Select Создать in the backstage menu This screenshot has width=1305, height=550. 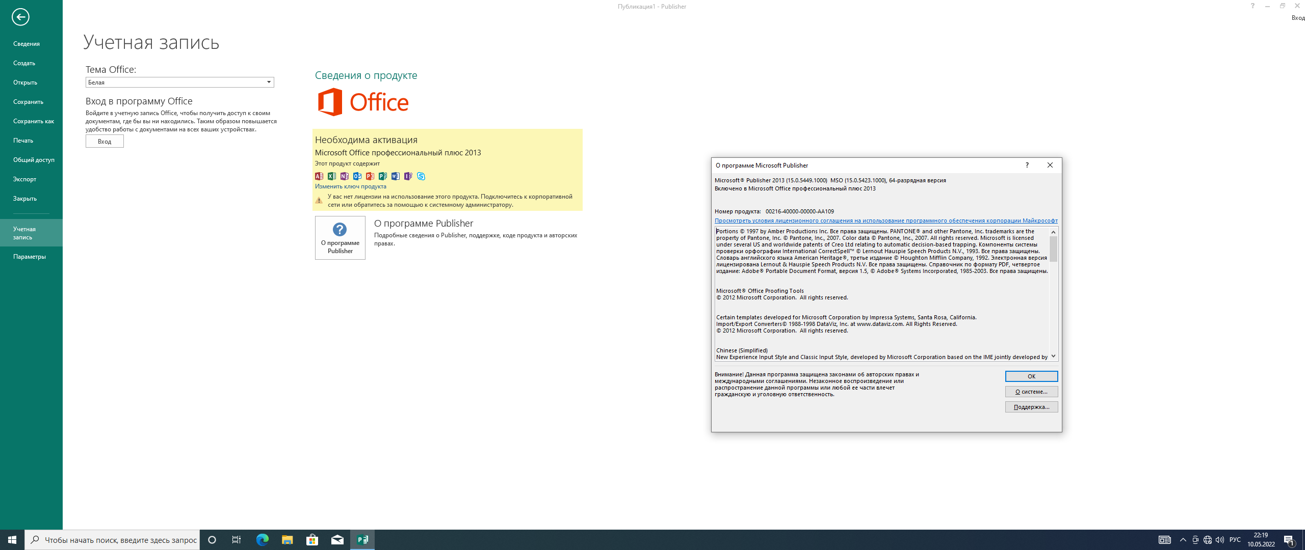(31, 63)
